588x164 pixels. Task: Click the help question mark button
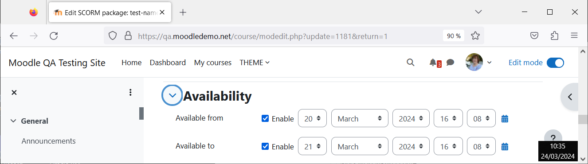click(x=553, y=137)
